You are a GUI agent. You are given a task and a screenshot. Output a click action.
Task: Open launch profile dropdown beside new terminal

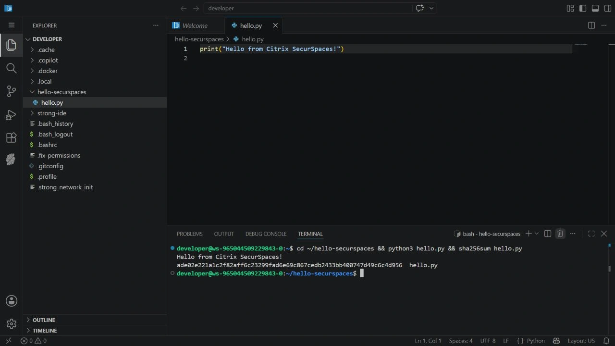(537, 234)
